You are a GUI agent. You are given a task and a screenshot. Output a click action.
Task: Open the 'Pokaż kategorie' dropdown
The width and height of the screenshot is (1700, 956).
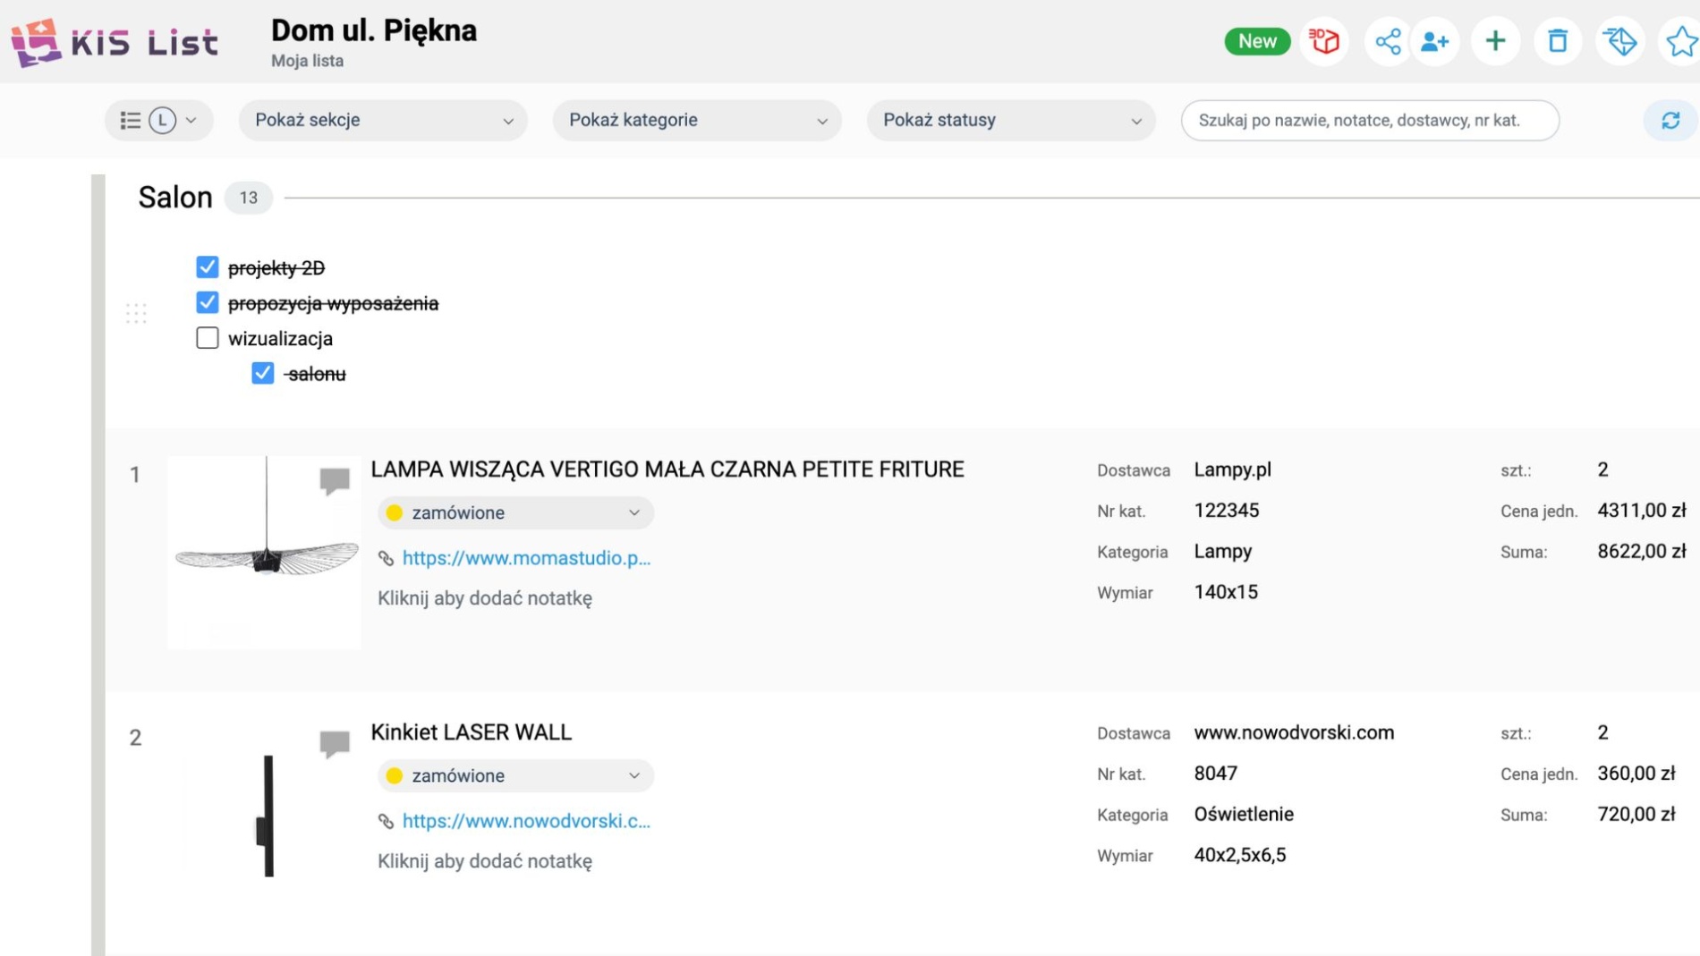pos(697,121)
